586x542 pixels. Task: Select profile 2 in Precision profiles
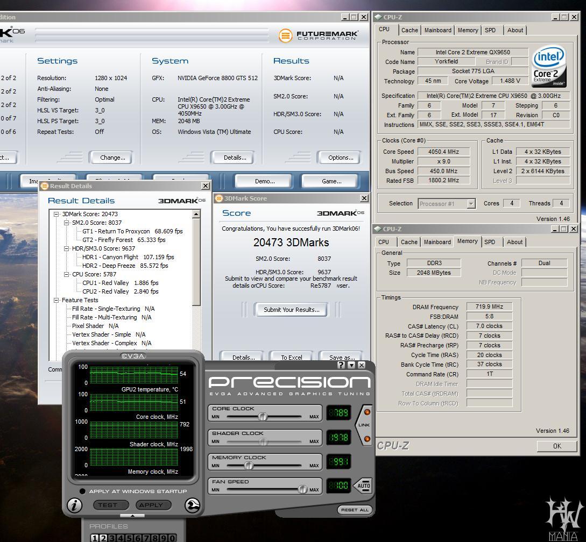103,538
